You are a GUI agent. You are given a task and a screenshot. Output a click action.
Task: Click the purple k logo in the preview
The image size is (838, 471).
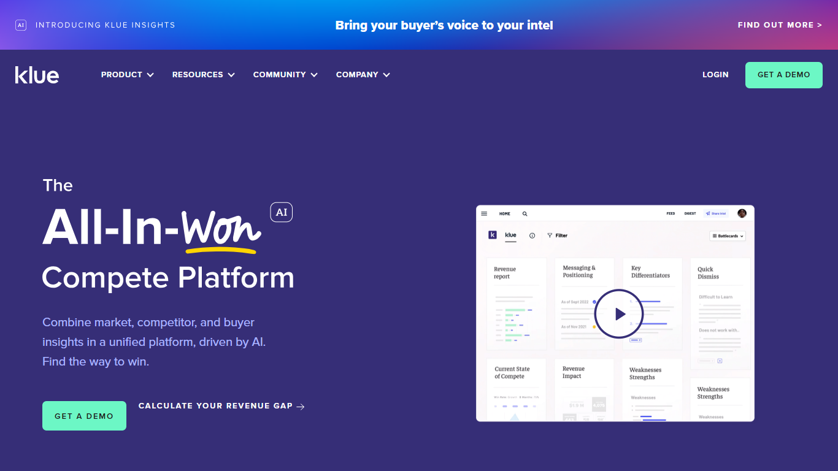click(x=492, y=235)
